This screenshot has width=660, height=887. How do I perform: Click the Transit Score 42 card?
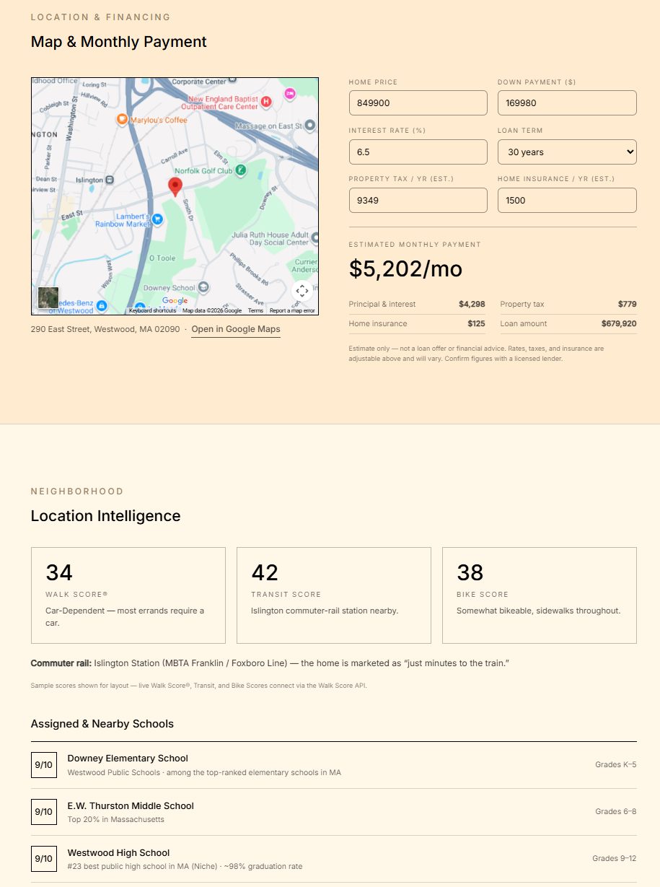[x=334, y=595]
